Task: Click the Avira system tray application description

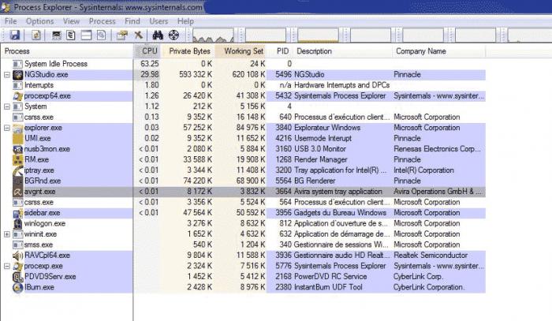Action: point(338,192)
